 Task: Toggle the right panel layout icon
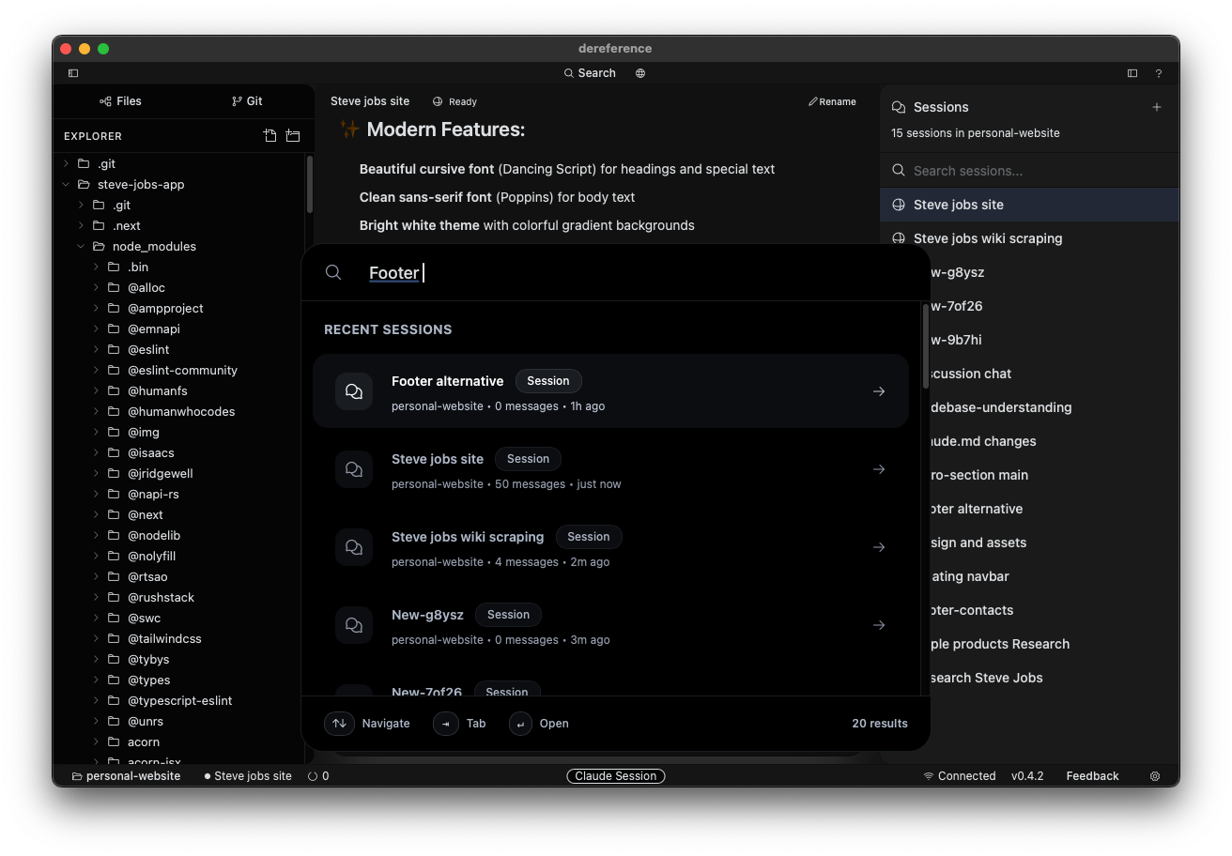[x=1132, y=73]
